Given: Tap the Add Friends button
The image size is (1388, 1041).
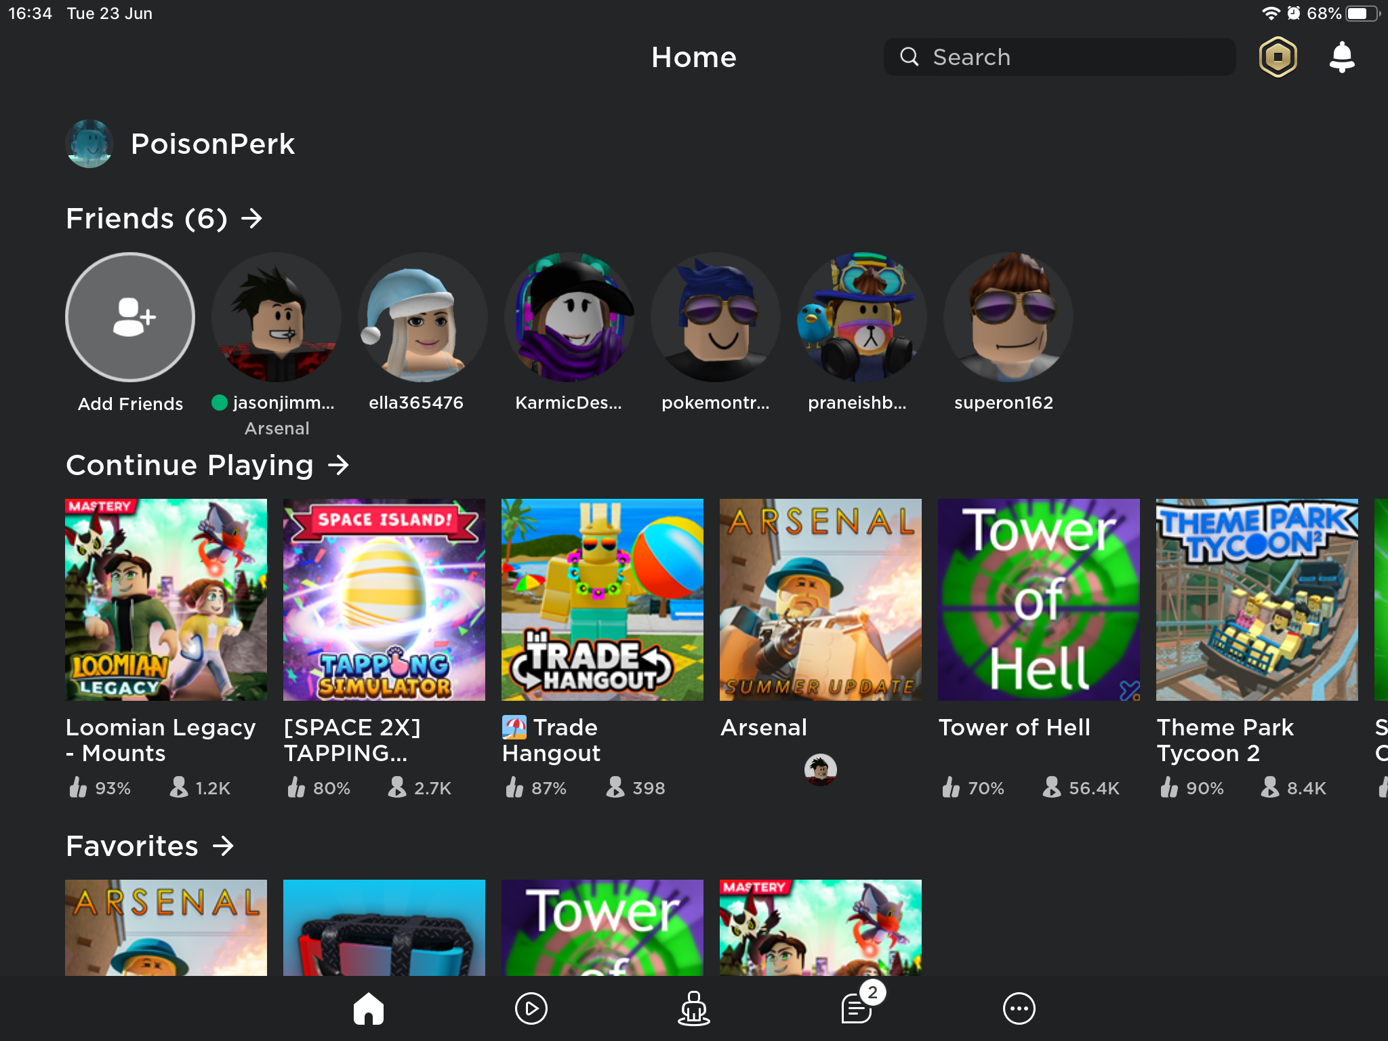Looking at the screenshot, I should coord(130,317).
